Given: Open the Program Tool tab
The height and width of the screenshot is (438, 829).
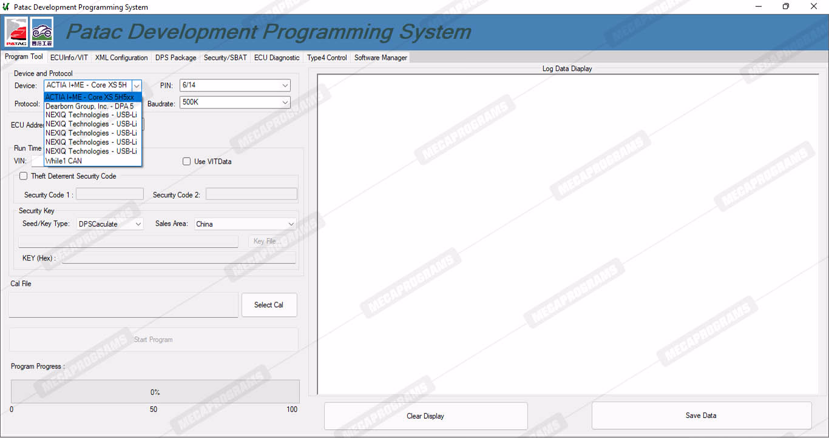Looking at the screenshot, I should tap(24, 57).
